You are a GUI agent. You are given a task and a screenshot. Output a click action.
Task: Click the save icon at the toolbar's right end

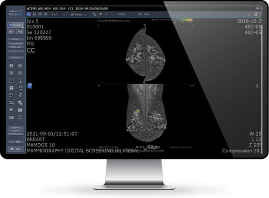click(256, 14)
